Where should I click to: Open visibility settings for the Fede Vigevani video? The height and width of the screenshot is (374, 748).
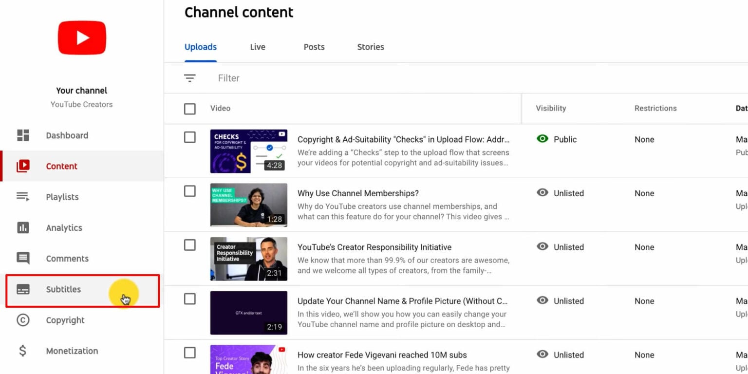tap(542, 355)
